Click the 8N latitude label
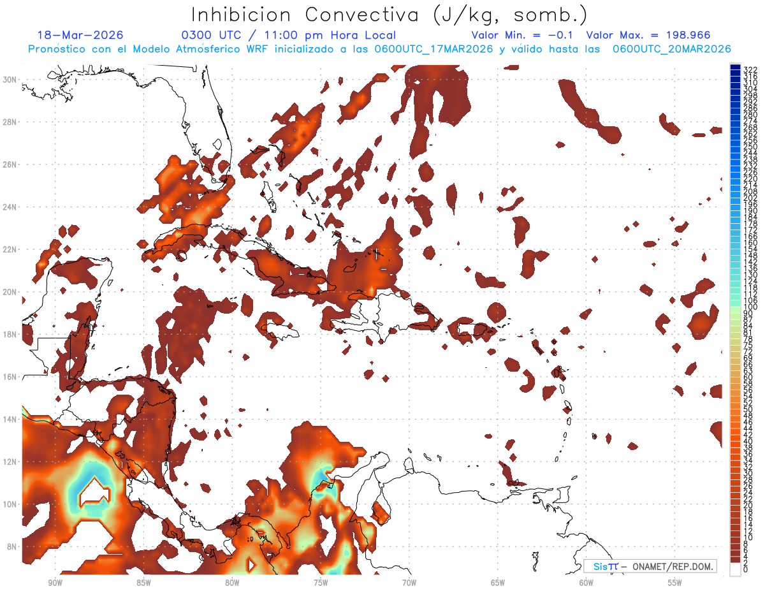This screenshot has width=765, height=591. click(11, 546)
